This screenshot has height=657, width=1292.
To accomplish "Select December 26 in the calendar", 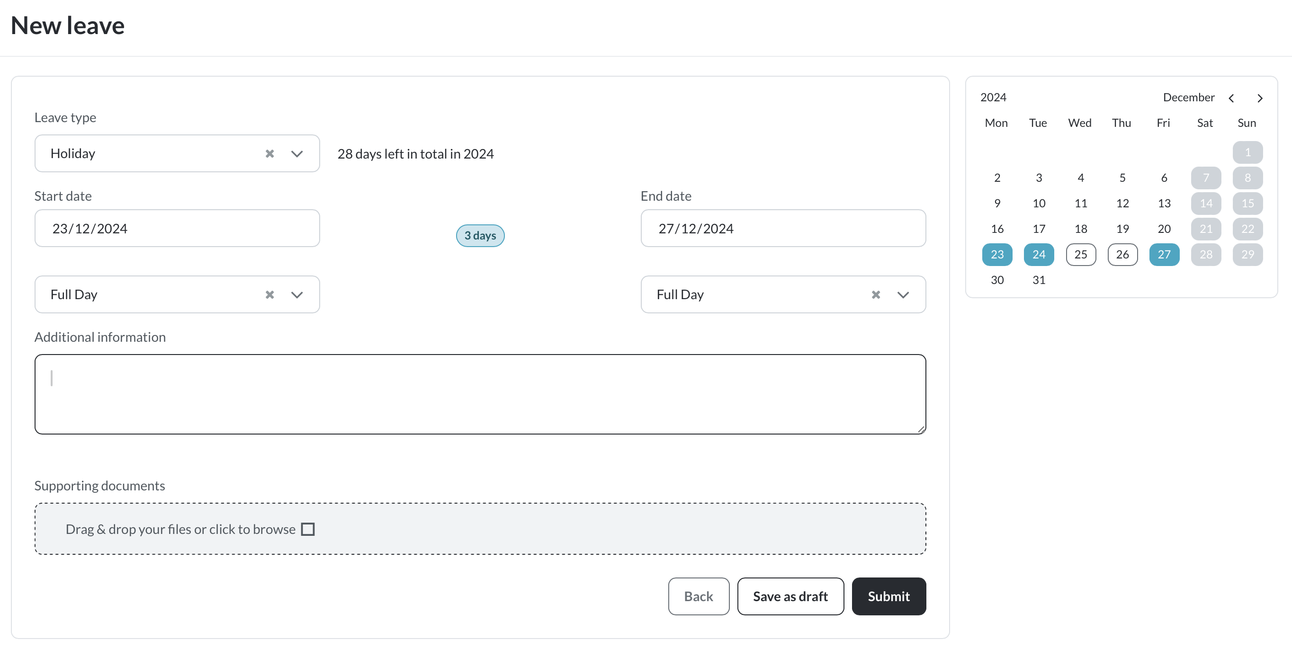I will click(x=1122, y=255).
